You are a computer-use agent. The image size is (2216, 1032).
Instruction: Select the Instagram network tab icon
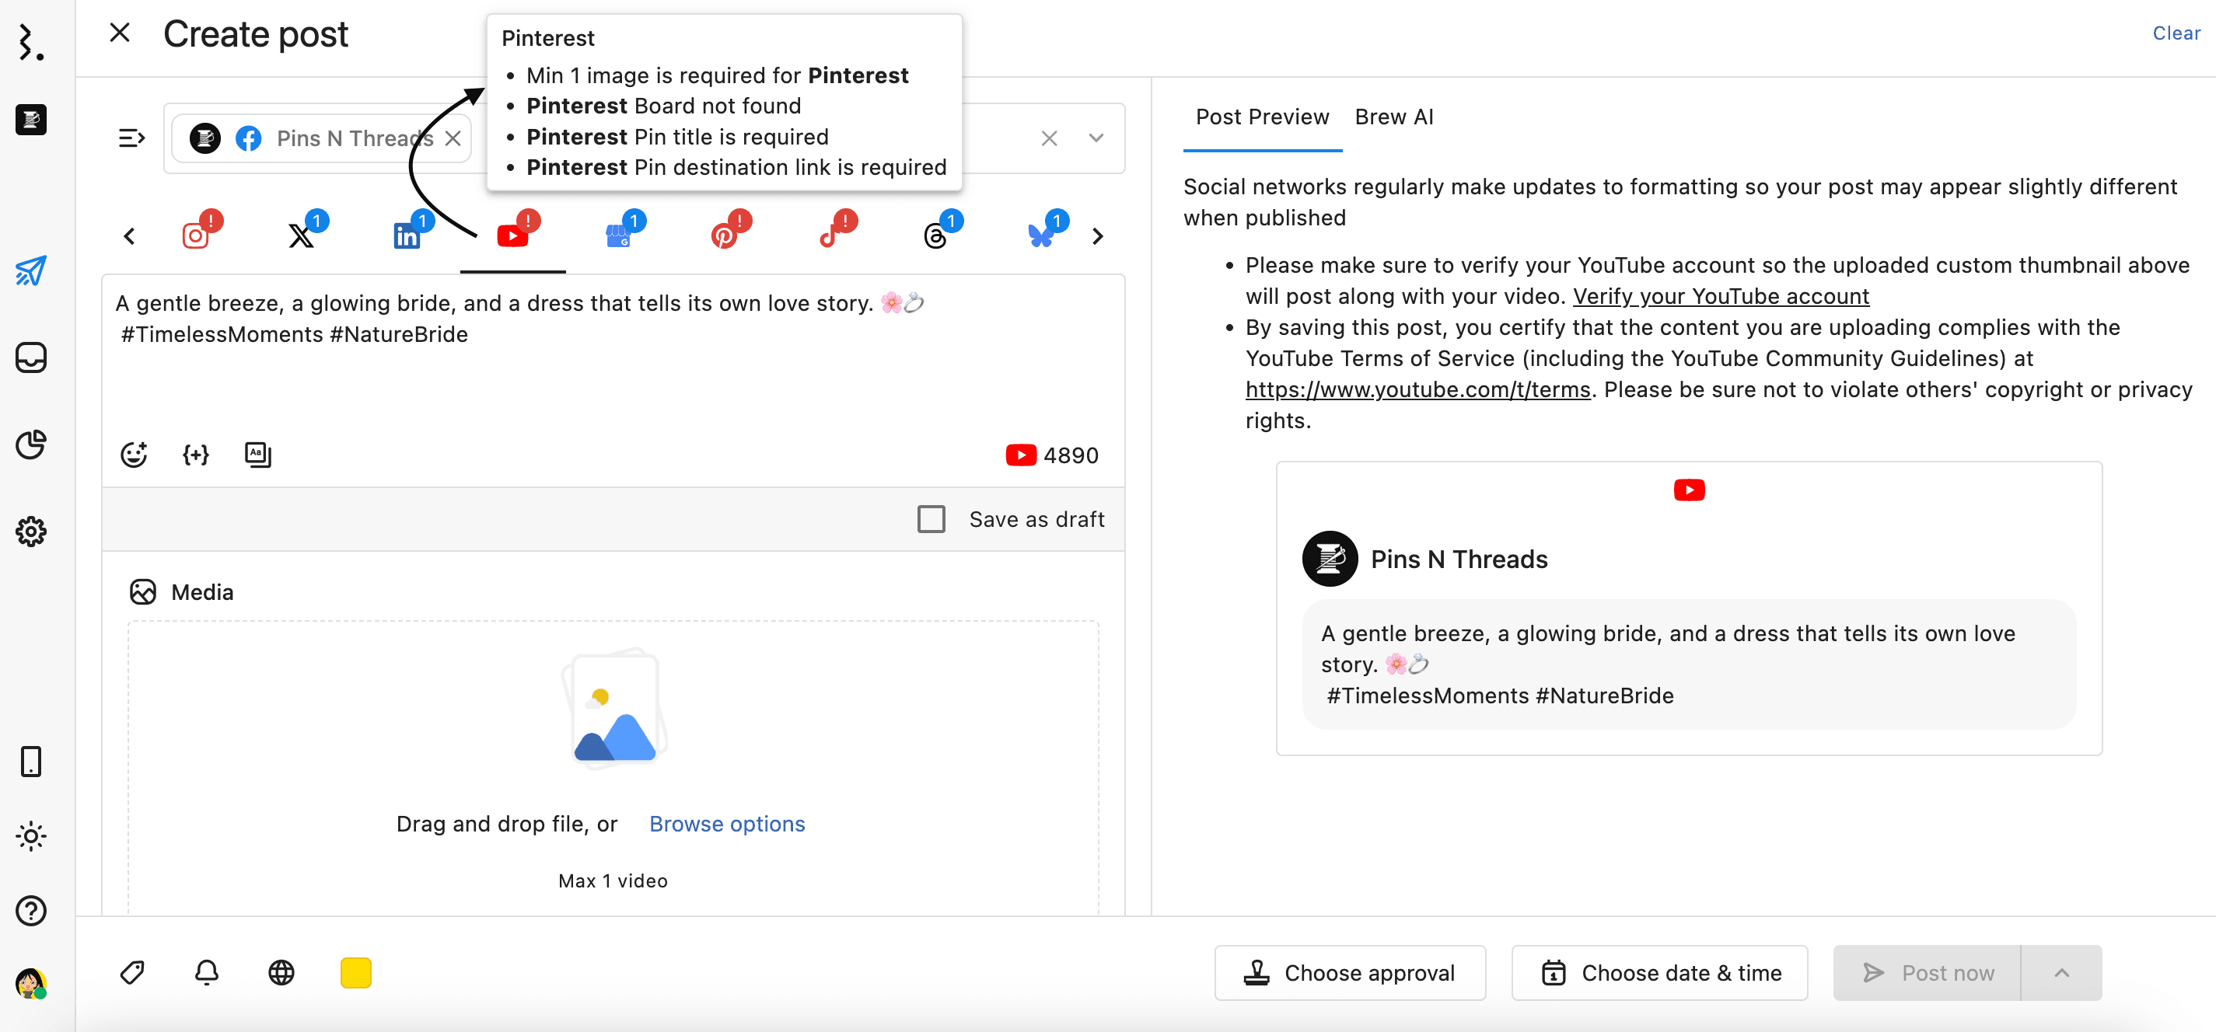[195, 235]
